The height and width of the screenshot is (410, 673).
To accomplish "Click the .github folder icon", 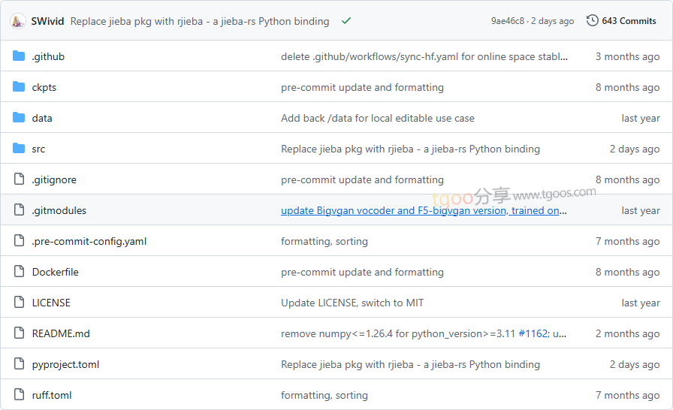I will point(19,56).
